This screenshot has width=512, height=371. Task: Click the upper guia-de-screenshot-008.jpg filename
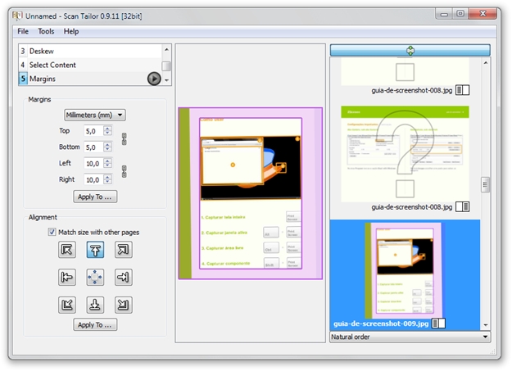412,90
